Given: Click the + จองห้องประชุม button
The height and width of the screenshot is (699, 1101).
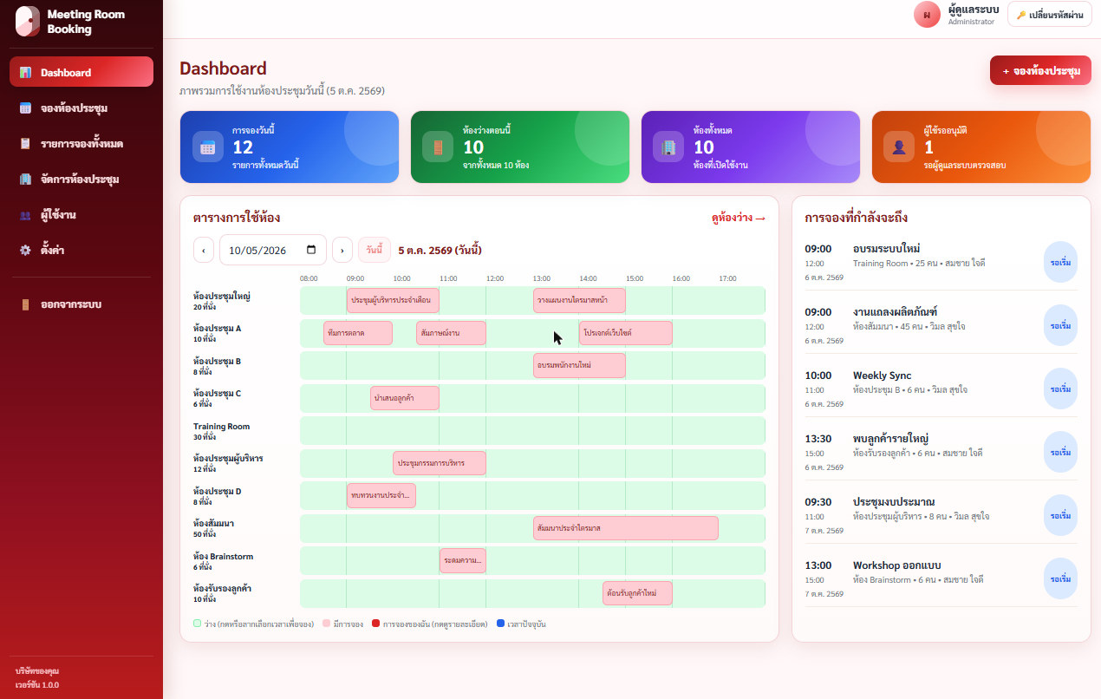Looking at the screenshot, I should 1040,70.
